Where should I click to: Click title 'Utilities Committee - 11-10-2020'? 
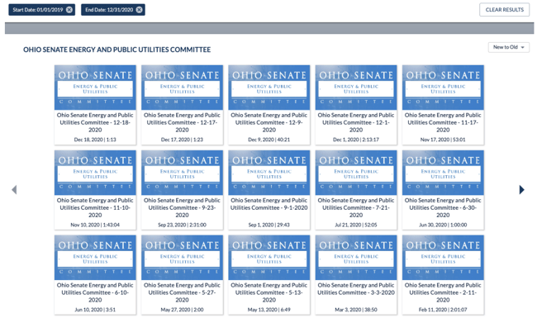pyautogui.click(x=95, y=211)
